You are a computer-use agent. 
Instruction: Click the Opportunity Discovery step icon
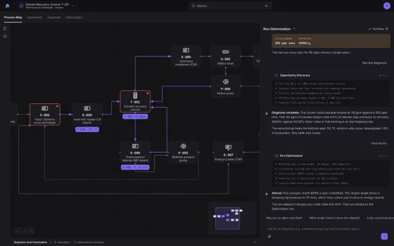coord(276,75)
